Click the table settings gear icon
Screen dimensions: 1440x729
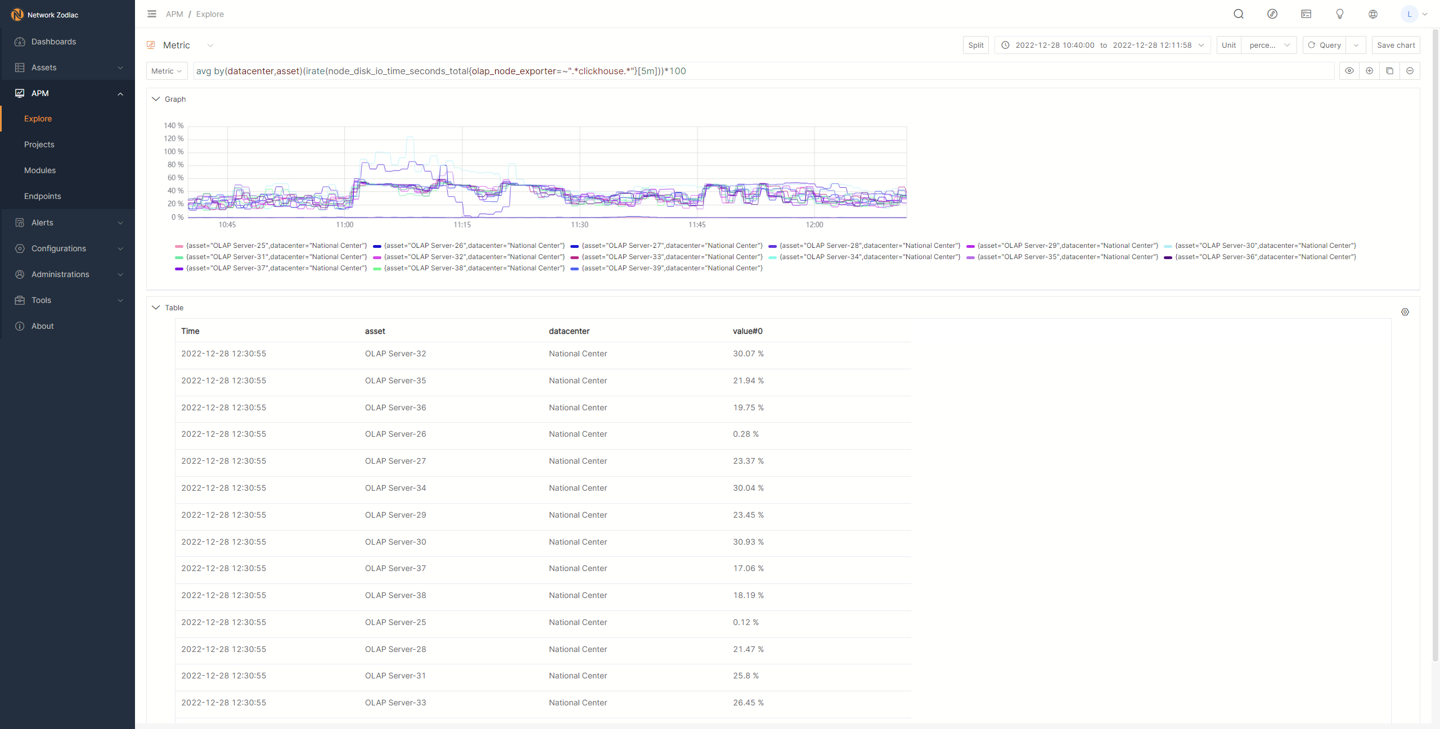1405,312
